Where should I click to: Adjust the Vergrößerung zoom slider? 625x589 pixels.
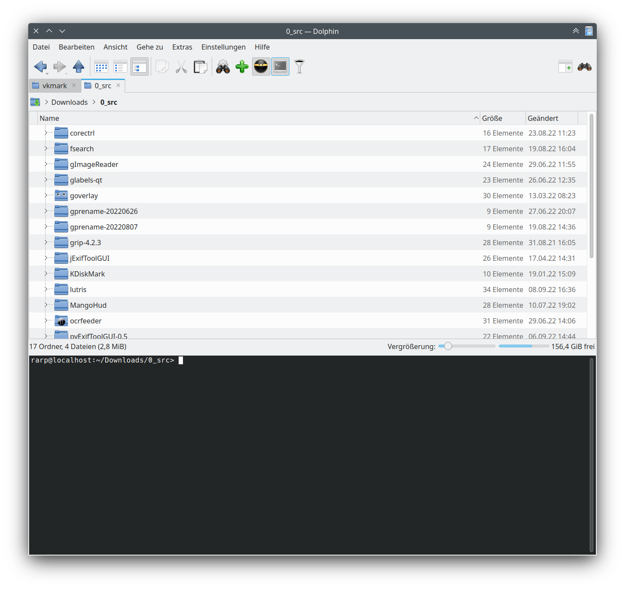click(467, 346)
